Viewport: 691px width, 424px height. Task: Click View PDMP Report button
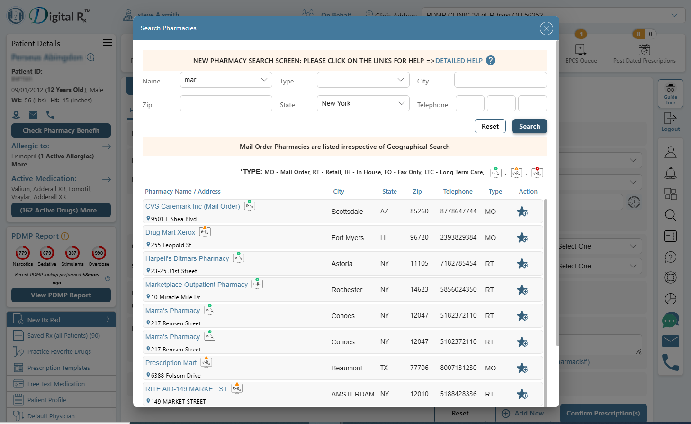point(61,295)
